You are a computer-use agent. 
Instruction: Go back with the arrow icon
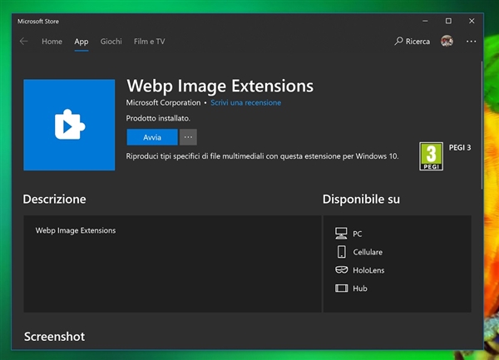23,42
